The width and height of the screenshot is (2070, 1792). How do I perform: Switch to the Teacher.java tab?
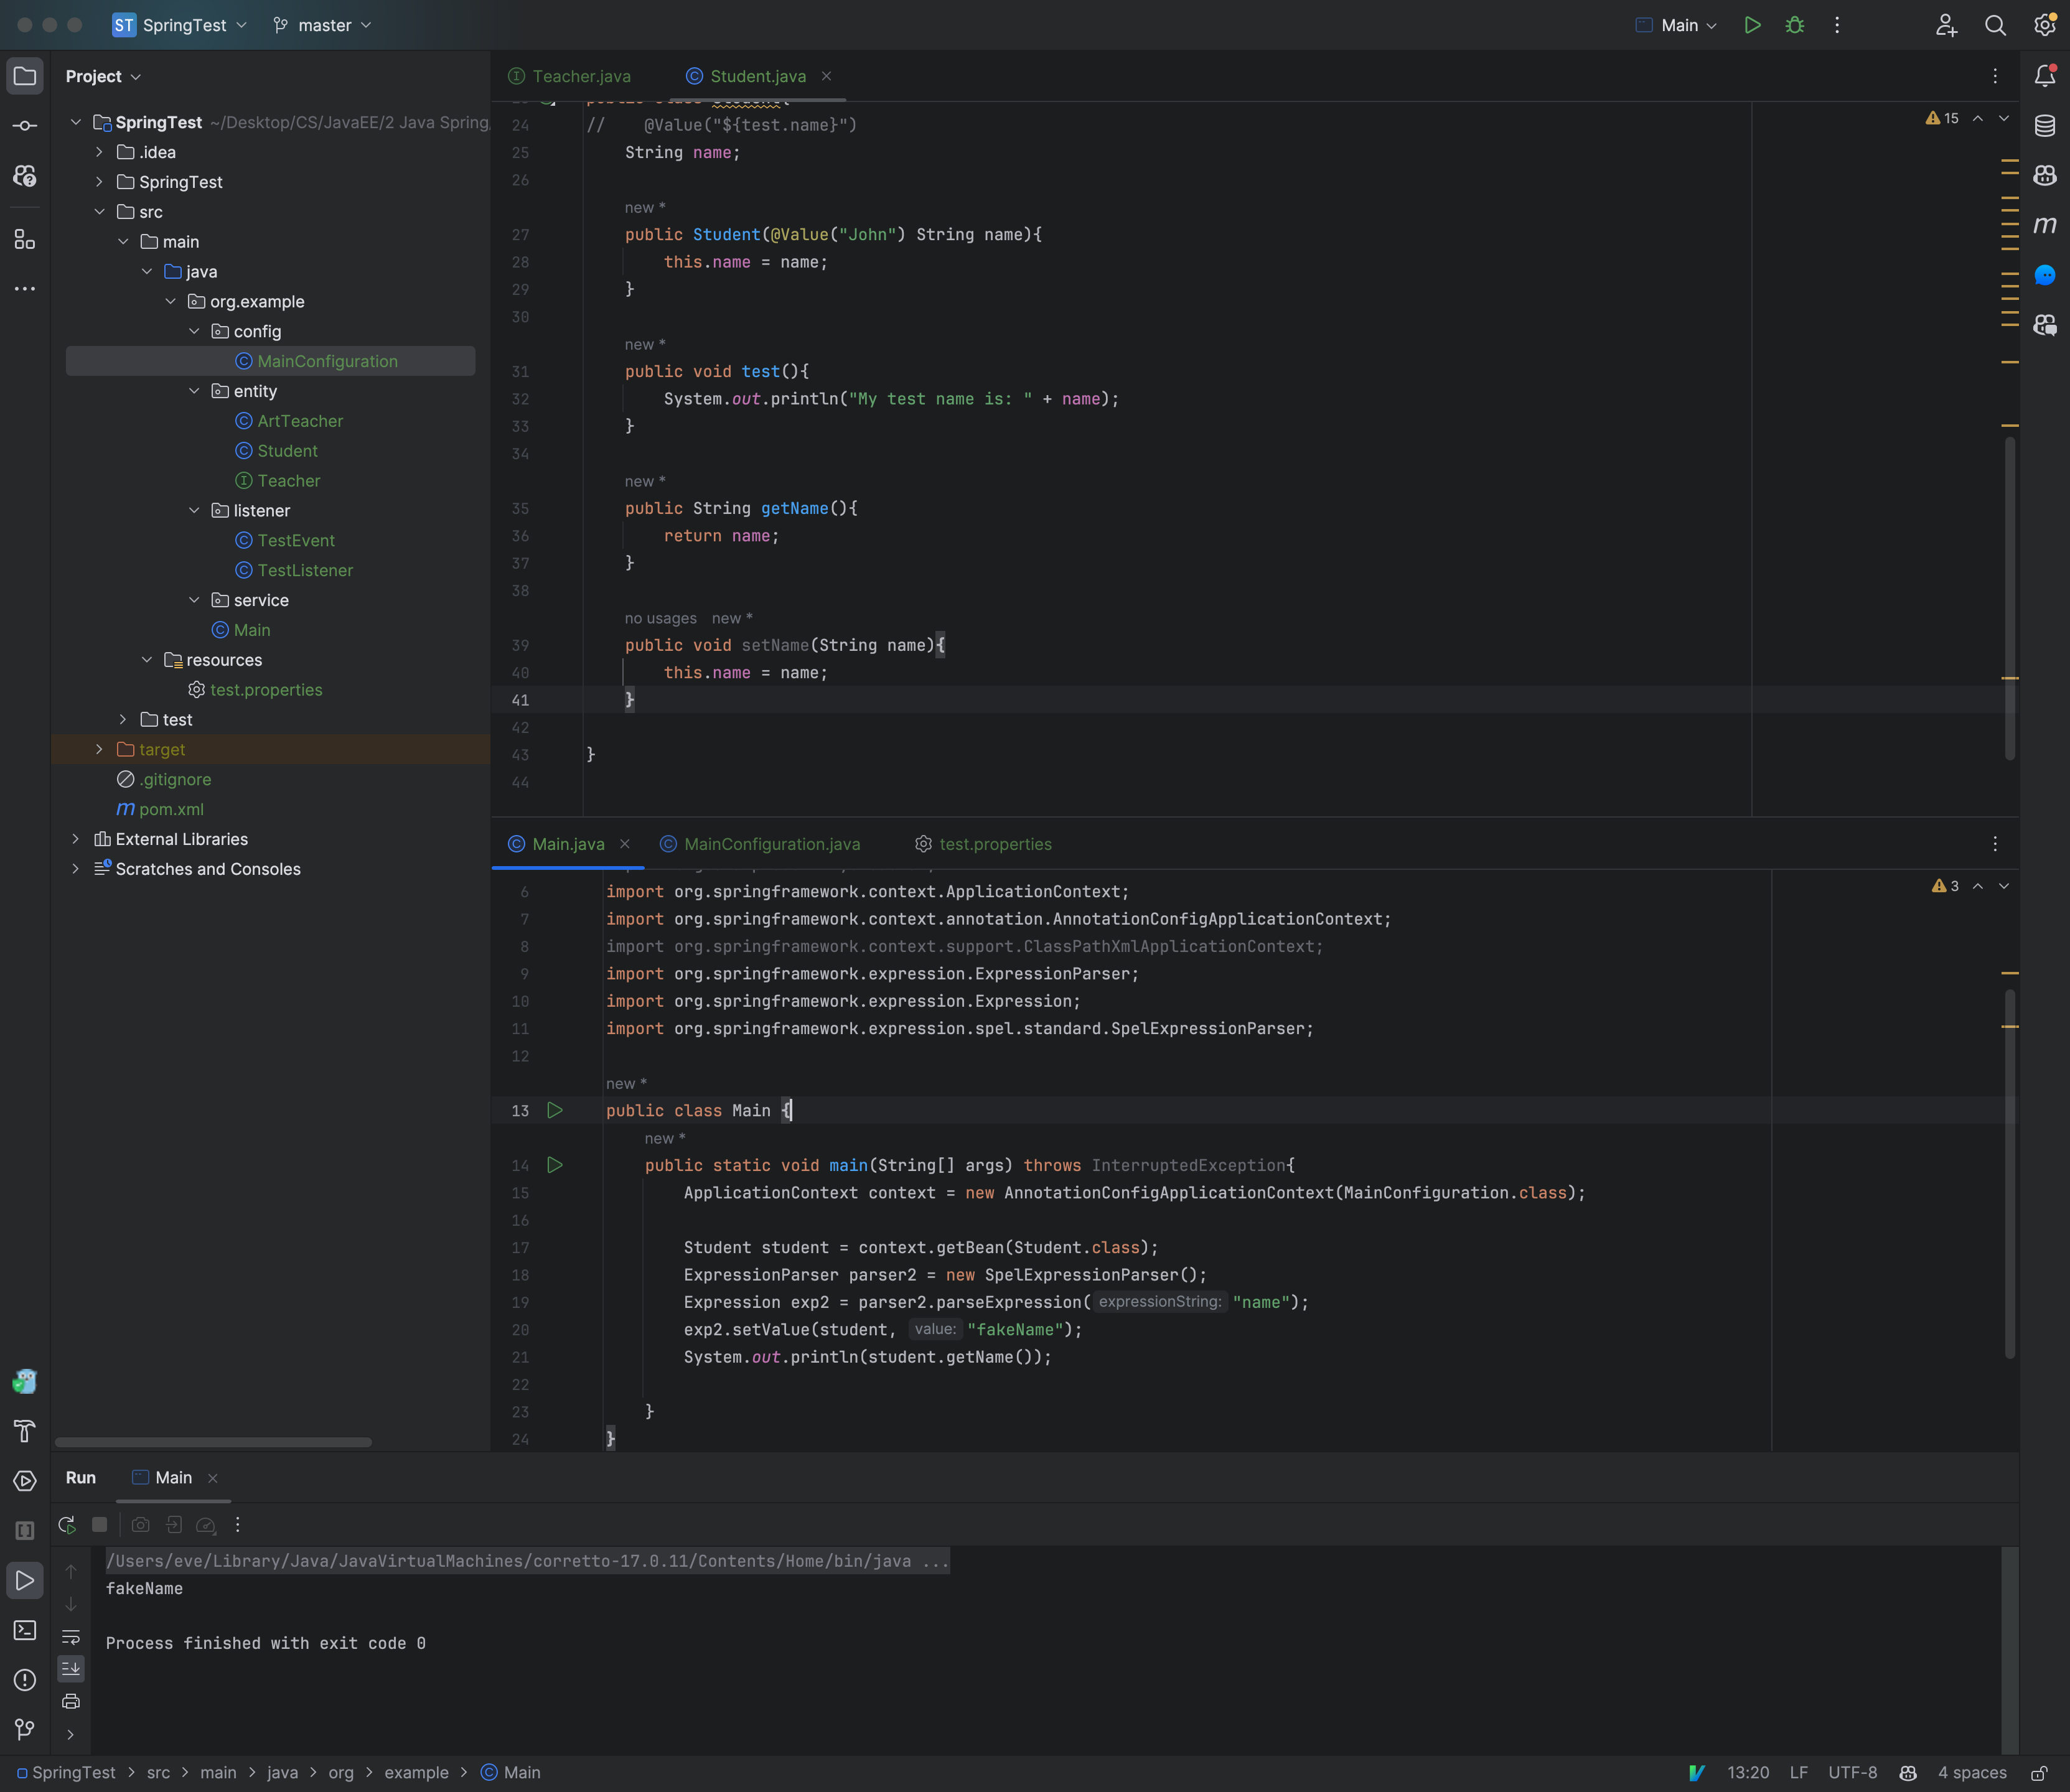pos(581,75)
